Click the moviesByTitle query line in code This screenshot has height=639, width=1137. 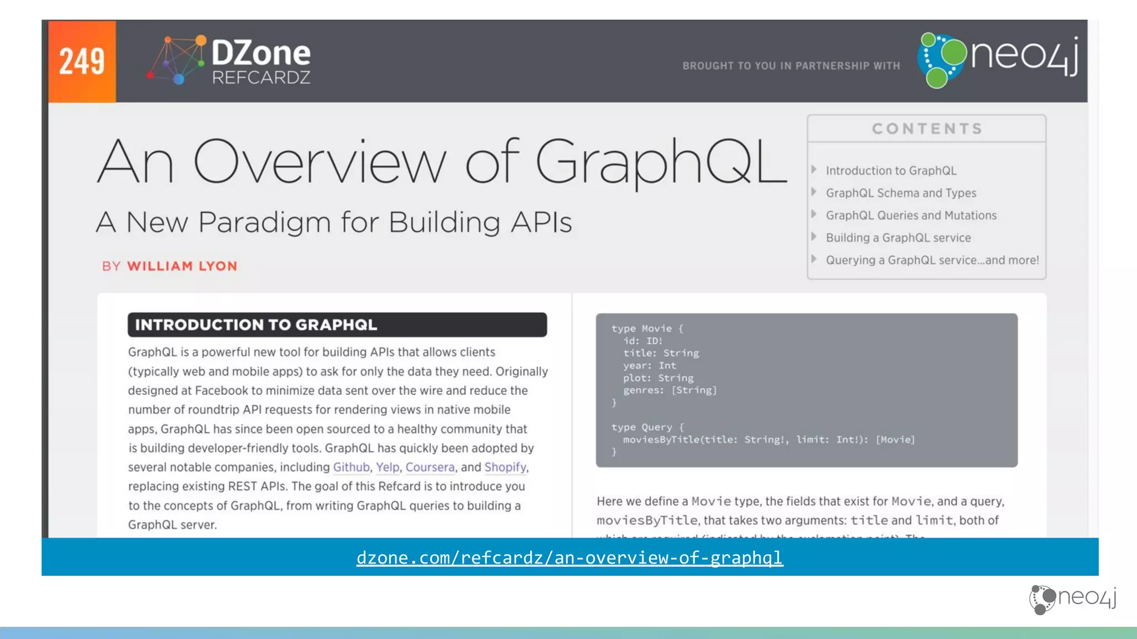pyautogui.click(x=769, y=440)
